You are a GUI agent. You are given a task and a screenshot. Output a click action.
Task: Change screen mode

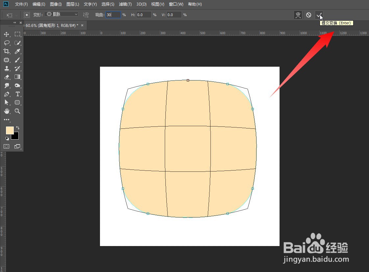tap(17, 147)
